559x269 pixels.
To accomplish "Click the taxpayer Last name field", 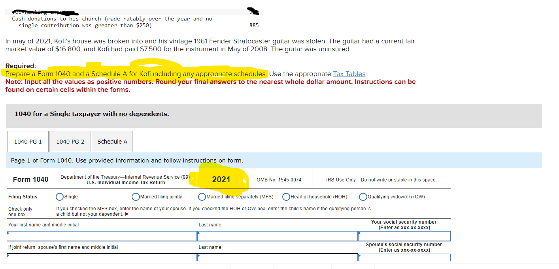I will 277,236.
